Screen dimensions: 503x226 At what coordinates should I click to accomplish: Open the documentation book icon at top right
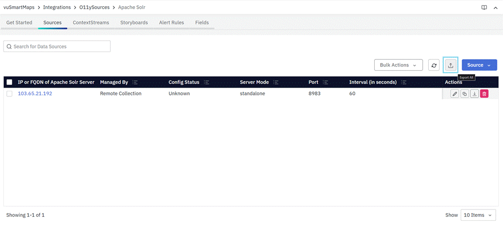pos(484,8)
